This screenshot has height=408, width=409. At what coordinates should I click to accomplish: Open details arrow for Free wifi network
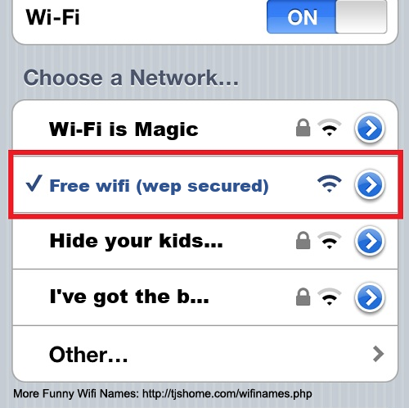coord(370,185)
